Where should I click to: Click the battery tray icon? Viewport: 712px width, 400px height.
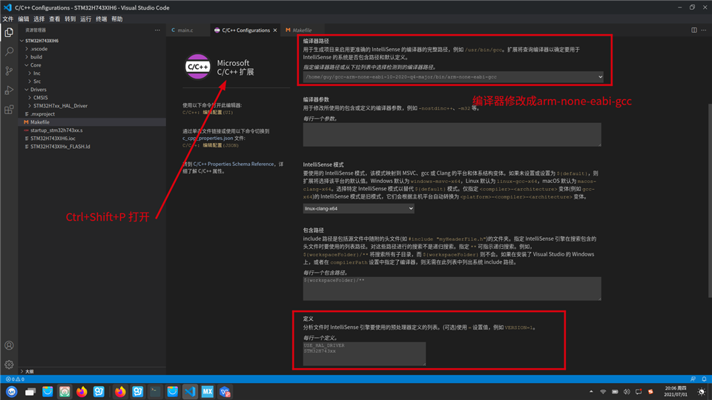(615, 391)
